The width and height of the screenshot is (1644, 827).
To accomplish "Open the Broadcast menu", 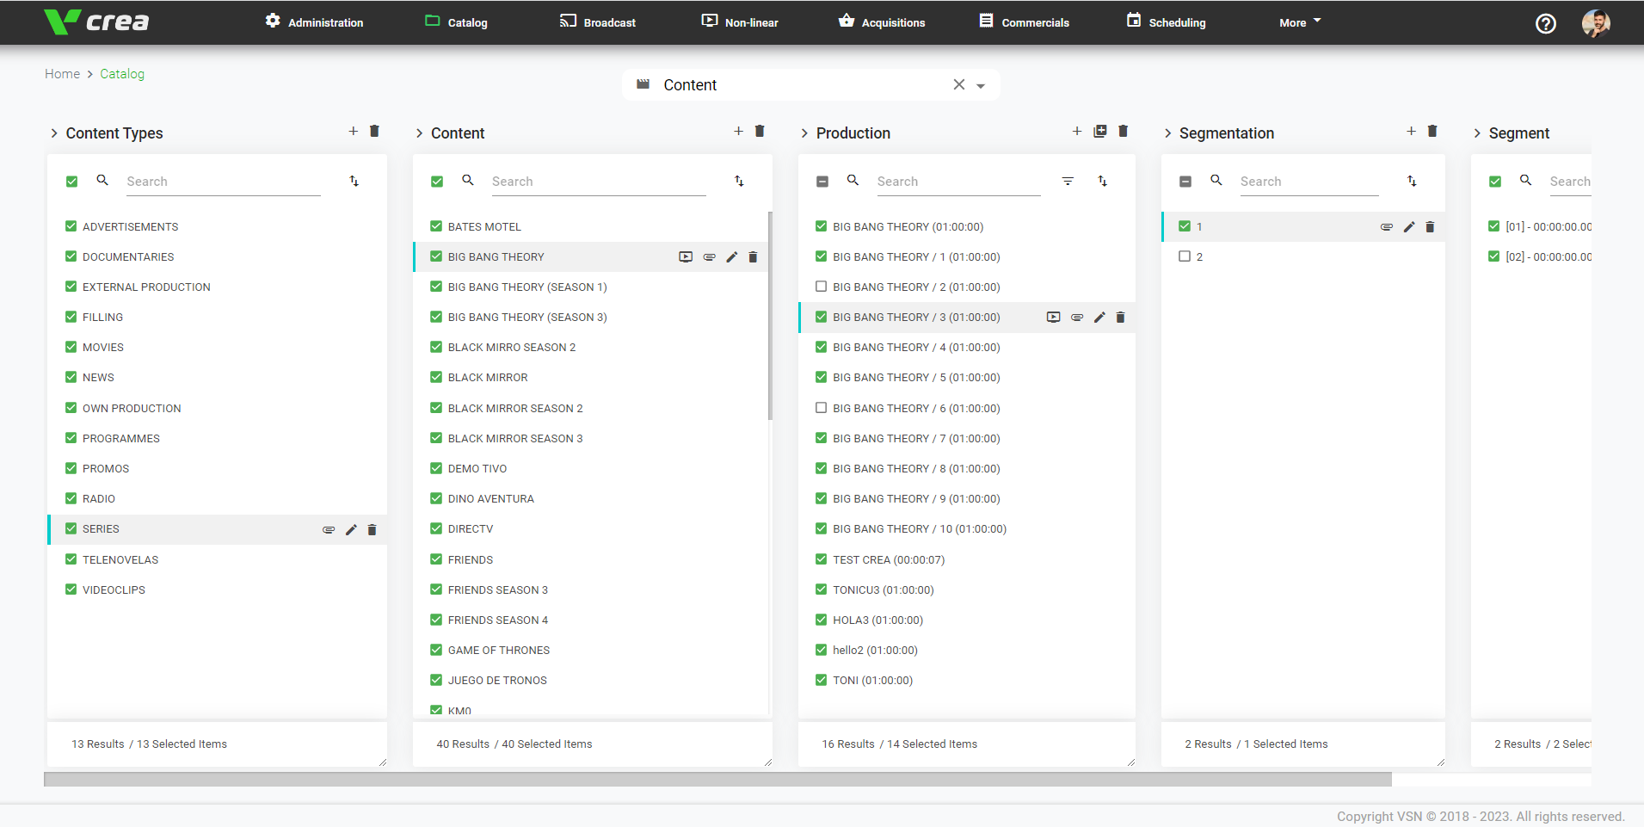I will tap(598, 22).
